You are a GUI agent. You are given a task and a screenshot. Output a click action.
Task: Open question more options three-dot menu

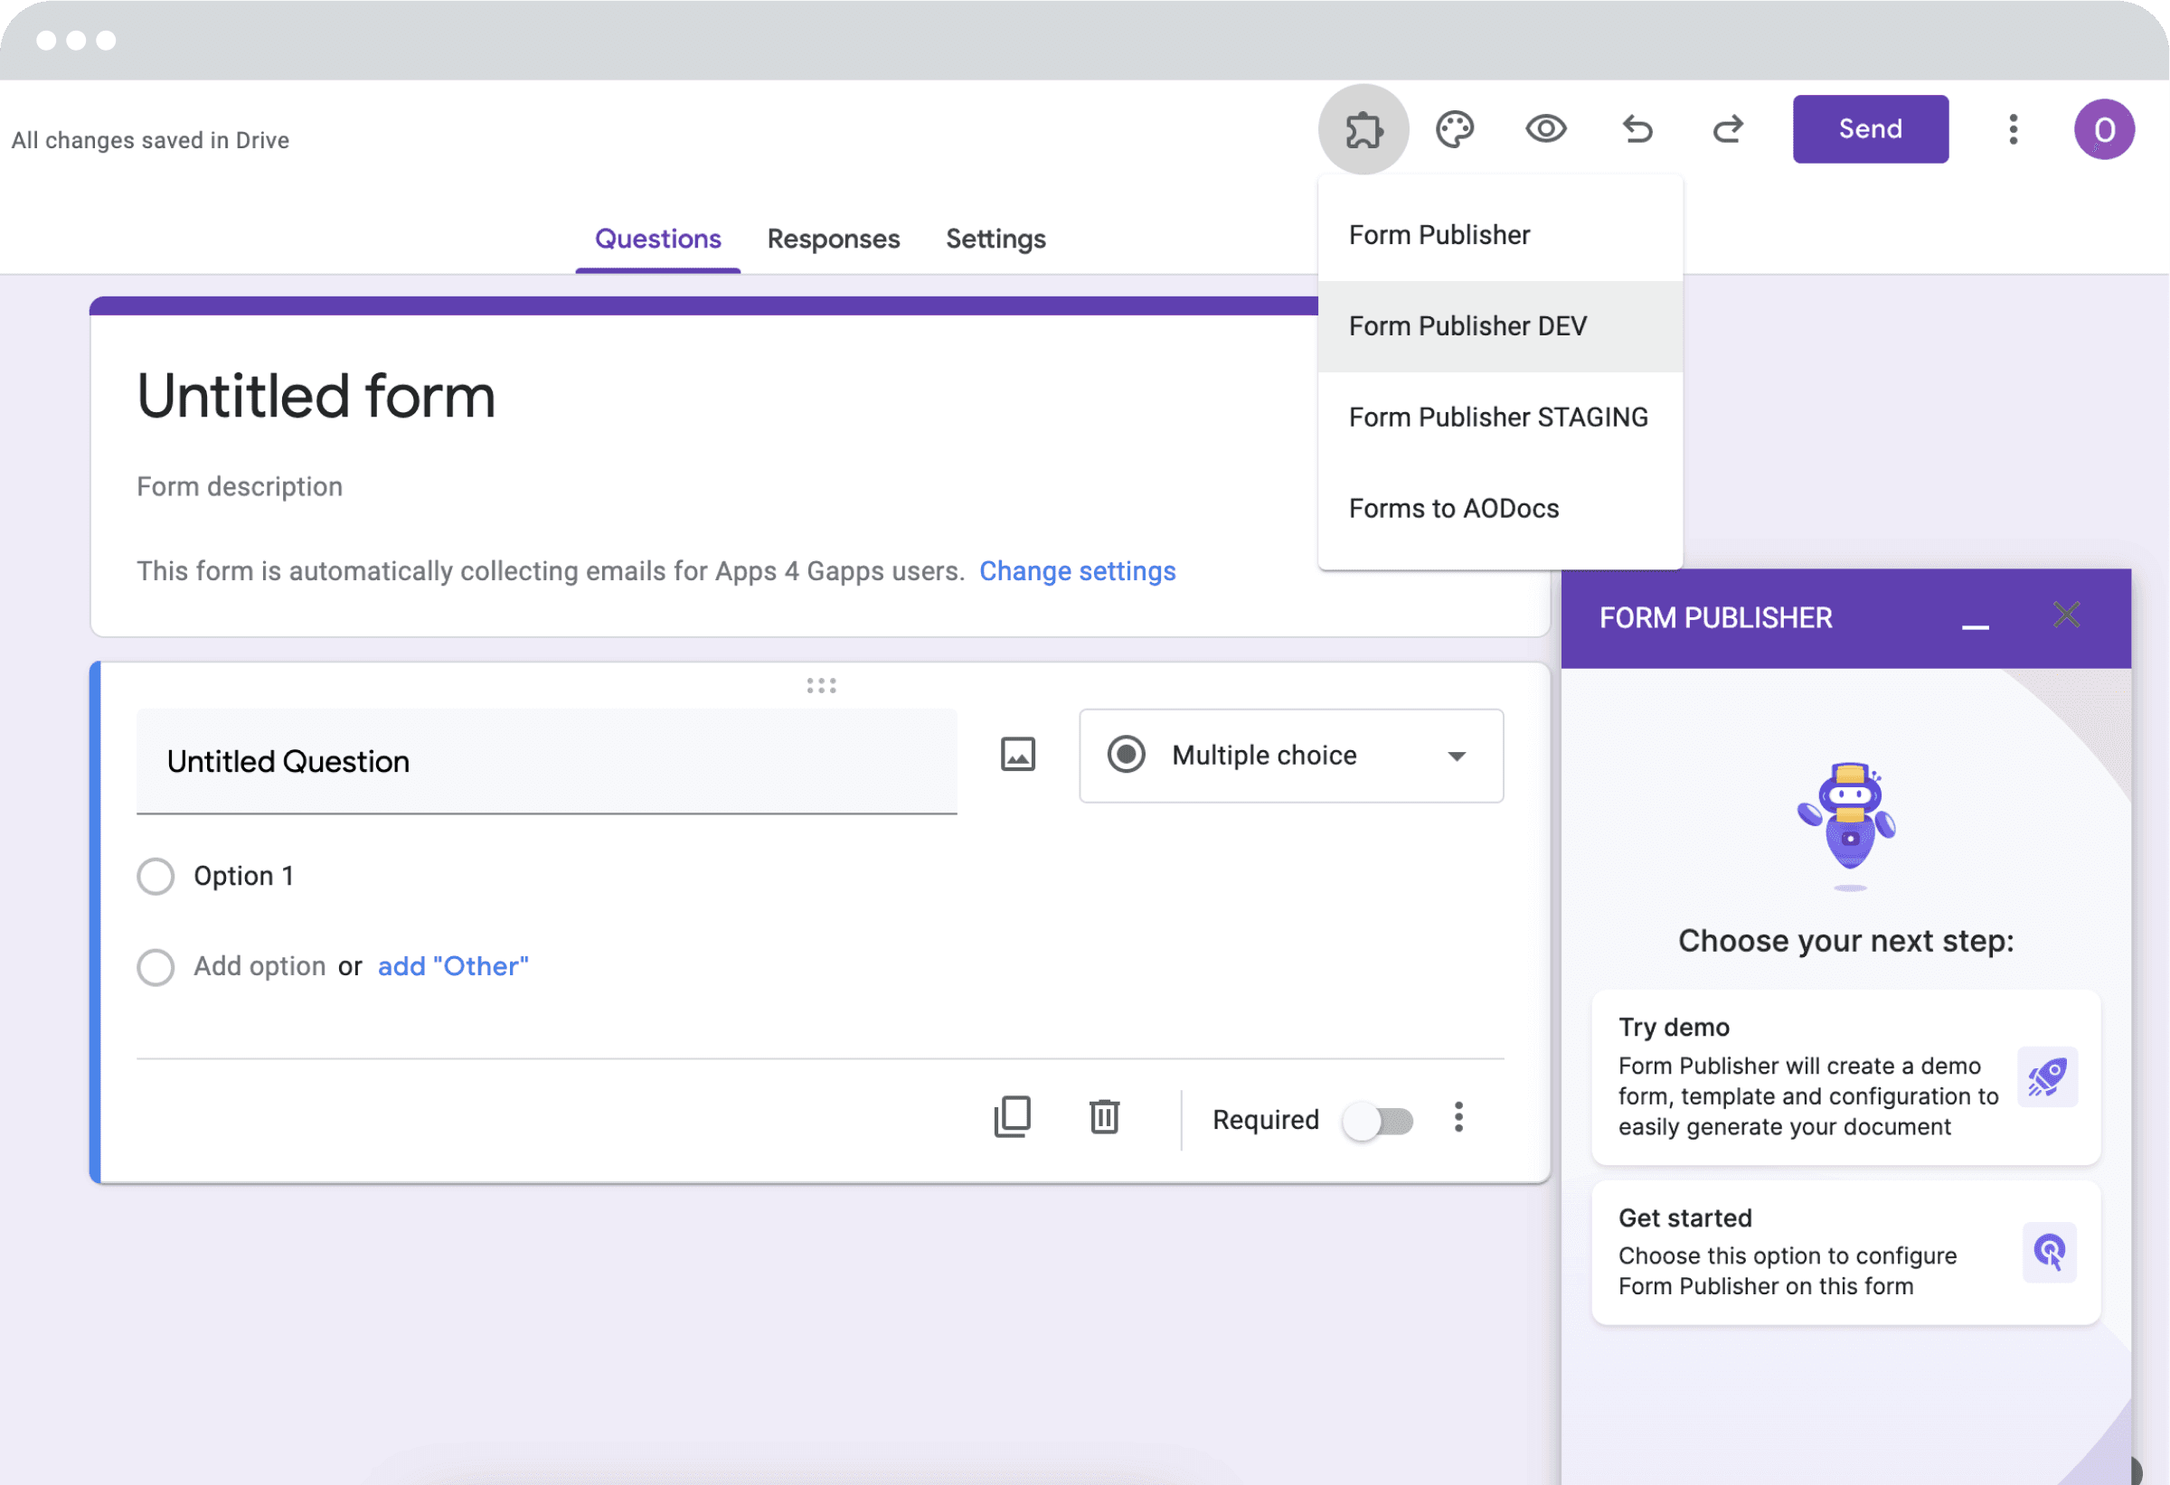pos(1458,1117)
